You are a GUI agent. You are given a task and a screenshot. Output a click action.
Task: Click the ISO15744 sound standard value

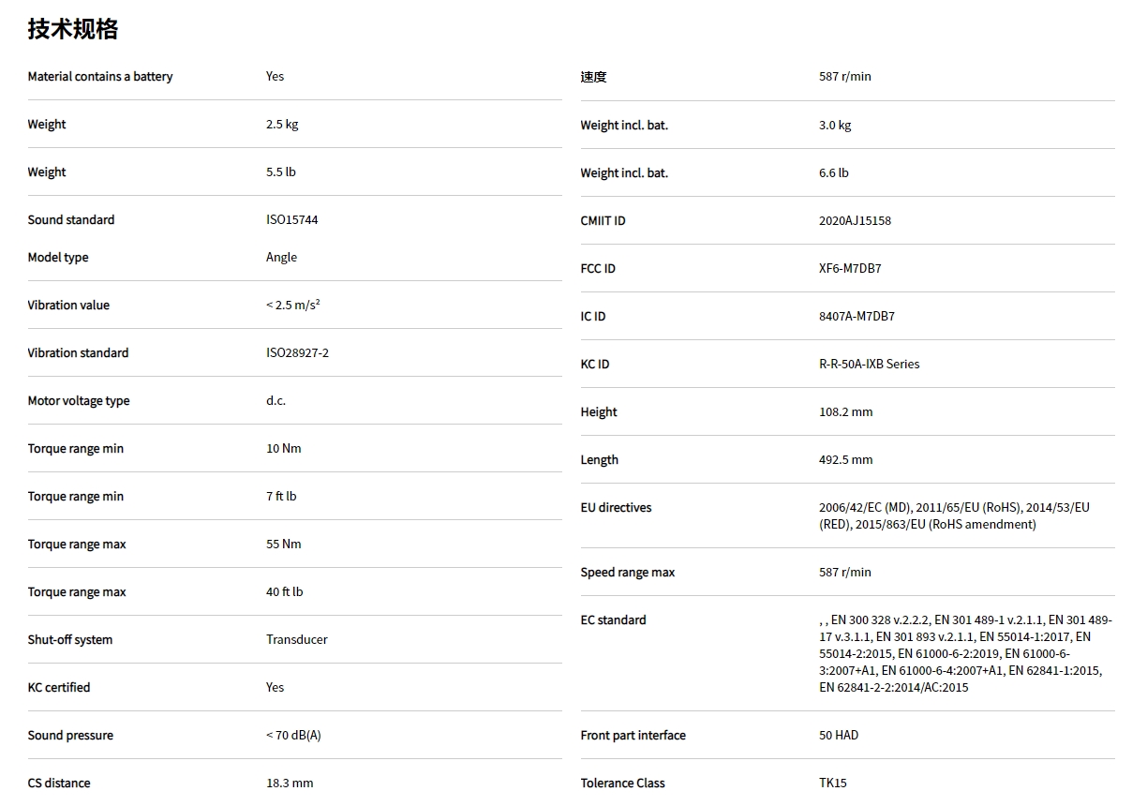(292, 220)
